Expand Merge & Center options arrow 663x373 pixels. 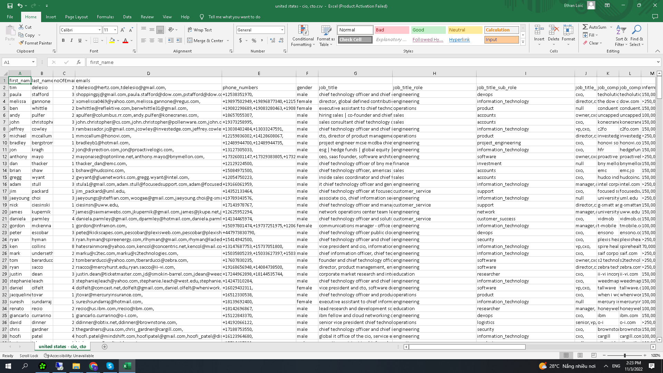228,41
